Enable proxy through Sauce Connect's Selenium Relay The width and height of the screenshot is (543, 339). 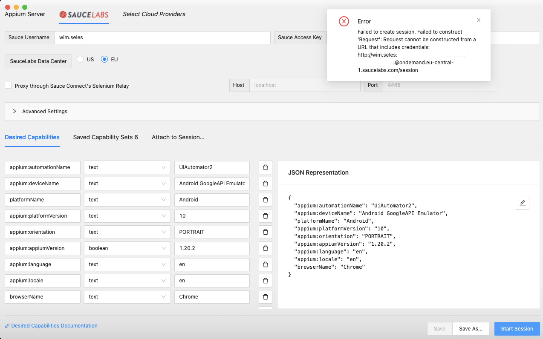point(8,85)
